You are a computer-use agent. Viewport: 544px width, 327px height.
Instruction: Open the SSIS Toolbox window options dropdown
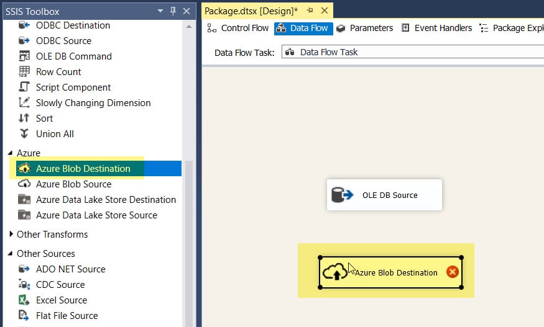160,11
